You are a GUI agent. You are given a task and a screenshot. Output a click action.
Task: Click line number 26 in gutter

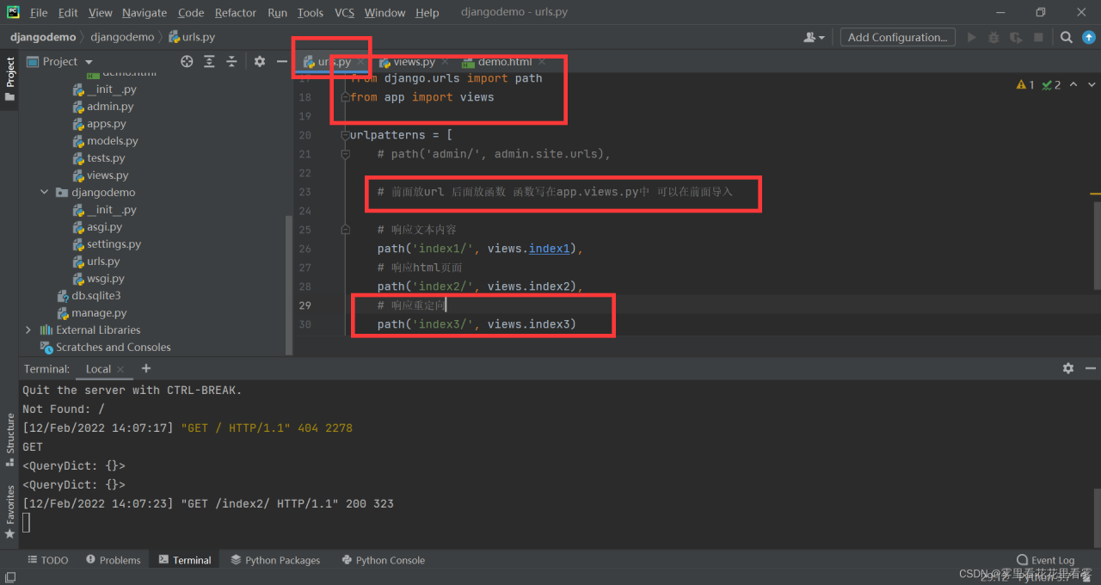pyautogui.click(x=304, y=249)
